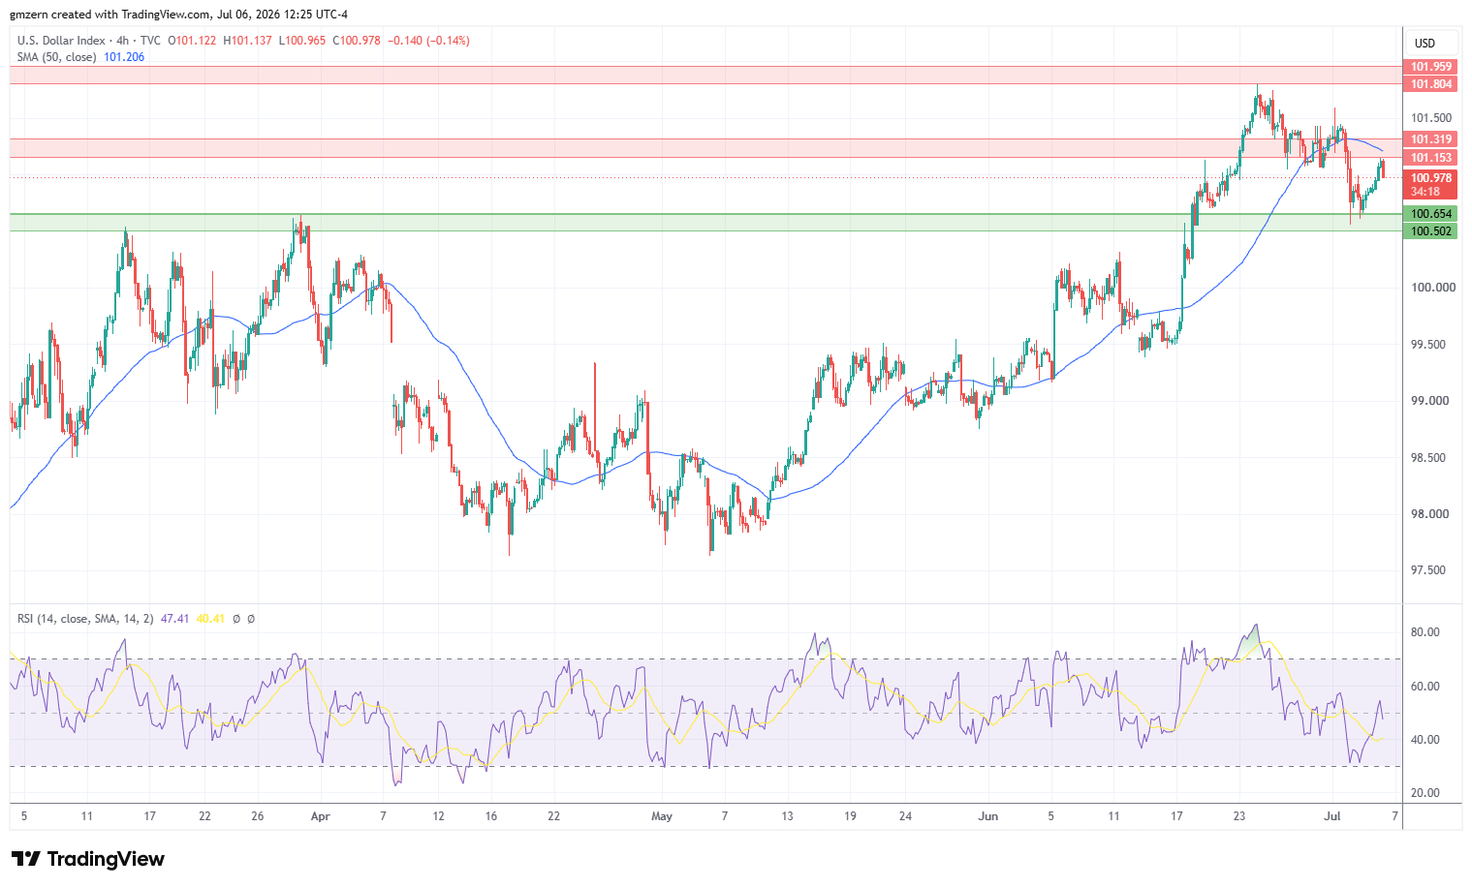Click 101.500 on the price axis
This screenshot has width=1472, height=888.
(1431, 118)
